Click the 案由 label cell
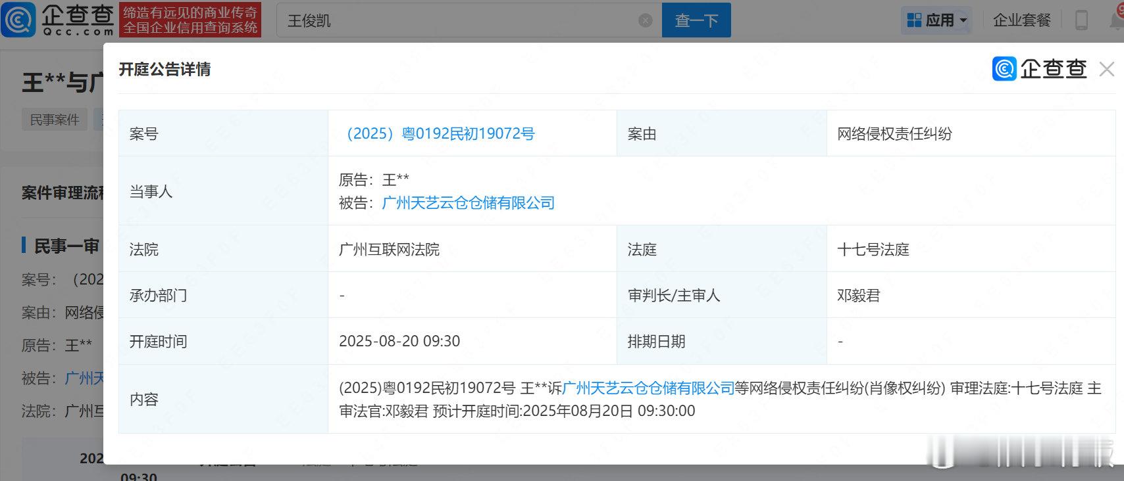1124x481 pixels. (x=722, y=133)
